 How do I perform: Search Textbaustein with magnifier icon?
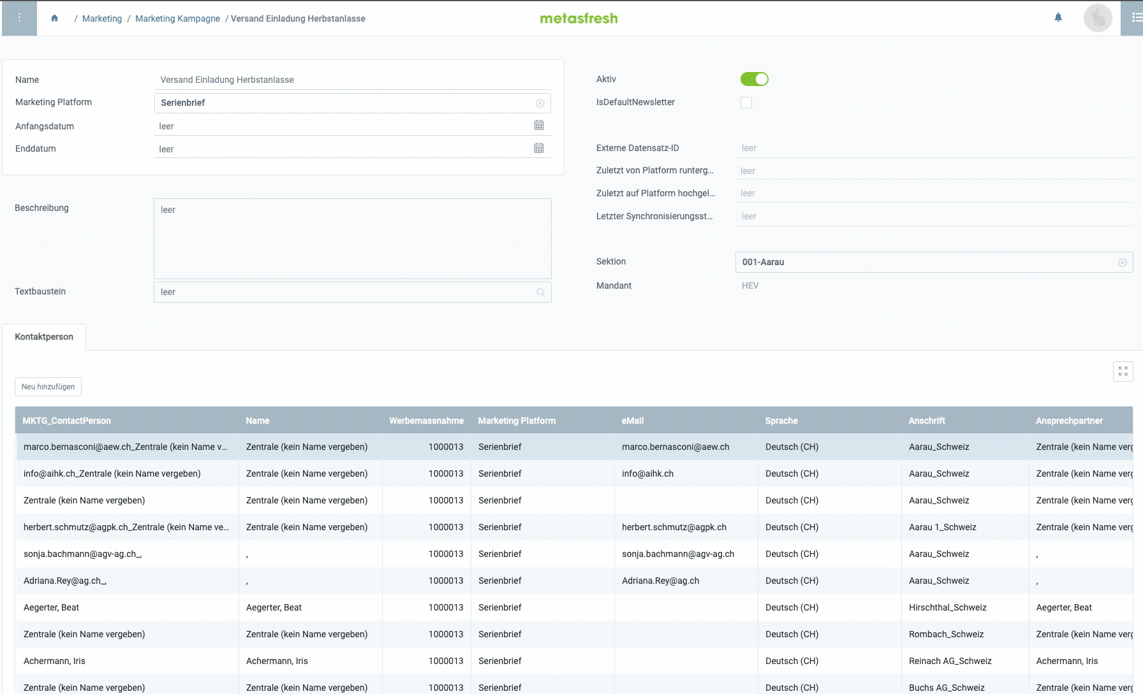click(x=541, y=293)
